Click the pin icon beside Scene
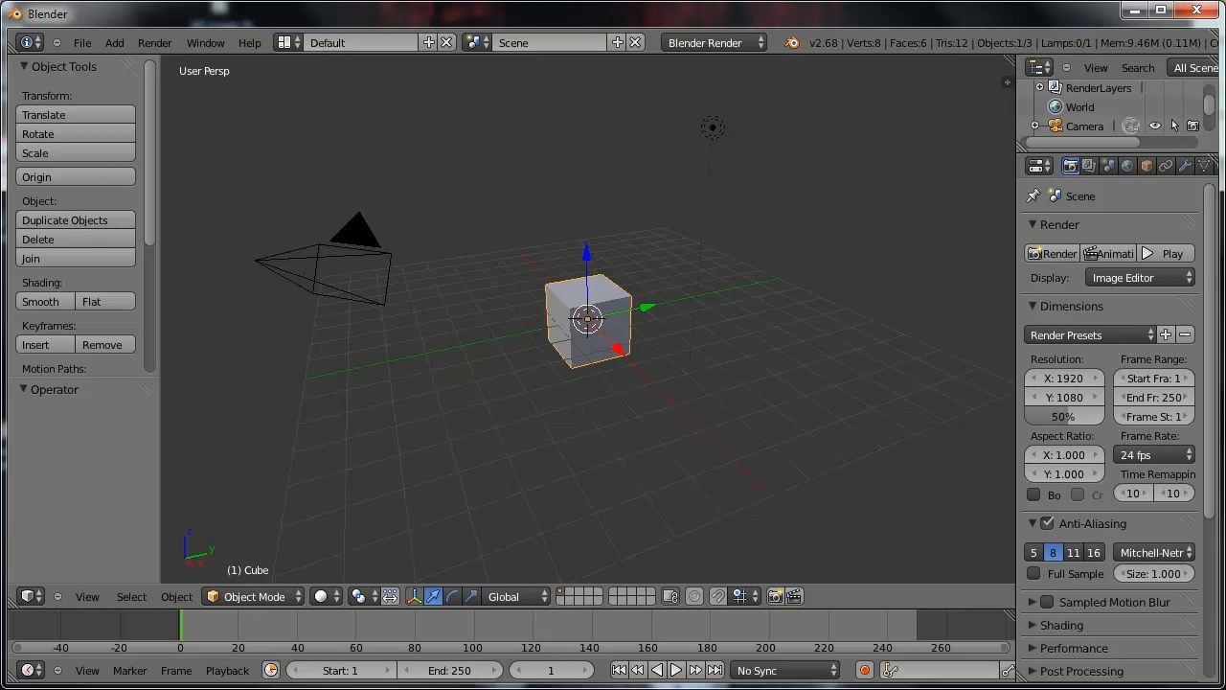Viewport: 1226px width, 690px height. click(1033, 195)
